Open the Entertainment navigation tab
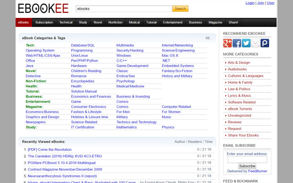Image resolution: width=293 pixels, height=183 pixels. coord(173,22)
